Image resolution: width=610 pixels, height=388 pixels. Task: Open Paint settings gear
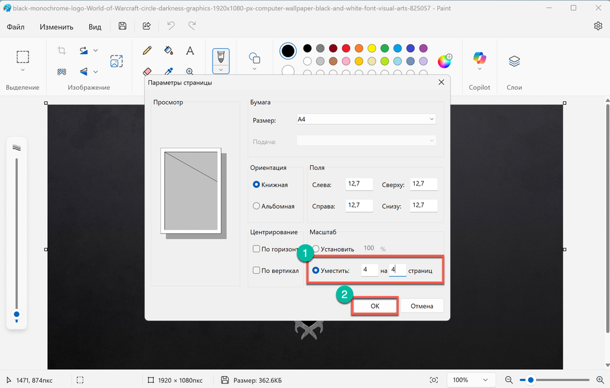[598, 26]
